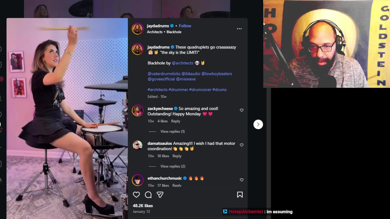This screenshot has width=390, height=219.
Task: Like damatoaulos's comment
Action: pos(242,145)
